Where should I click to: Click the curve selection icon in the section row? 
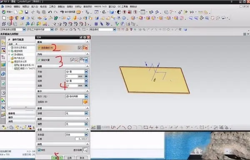point(85,47)
